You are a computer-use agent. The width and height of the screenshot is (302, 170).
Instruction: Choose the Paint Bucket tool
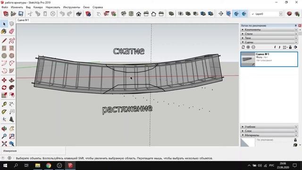[x=4, y=32]
